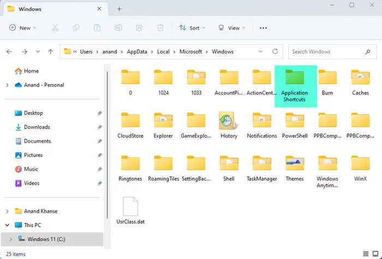Select the Windows Anytim... folder
The height and width of the screenshot is (259, 382).
click(327, 172)
